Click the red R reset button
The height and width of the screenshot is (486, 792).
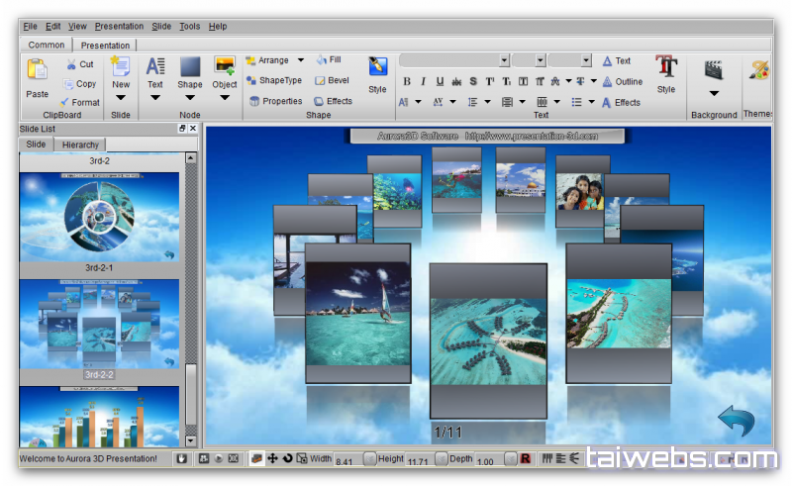coord(526,458)
